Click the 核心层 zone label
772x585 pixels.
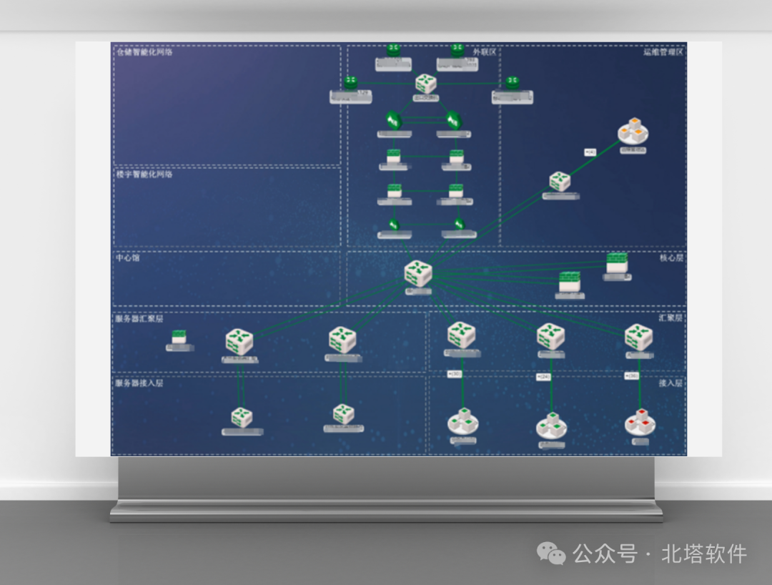(671, 258)
